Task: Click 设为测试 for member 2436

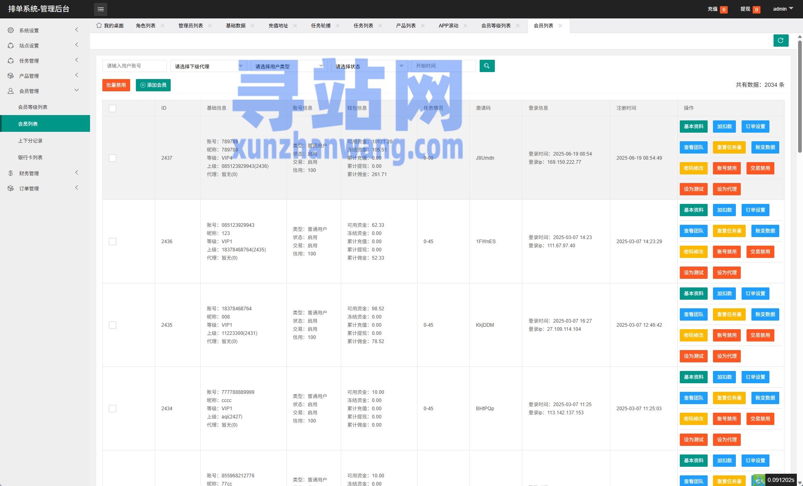Action: [694, 273]
